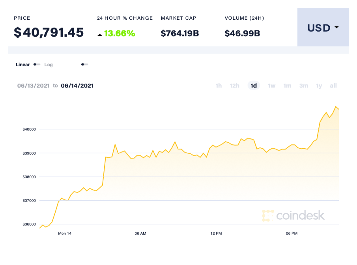This screenshot has width=357, height=265.
Task: Open the USD currency selector
Action: pyautogui.click(x=323, y=28)
